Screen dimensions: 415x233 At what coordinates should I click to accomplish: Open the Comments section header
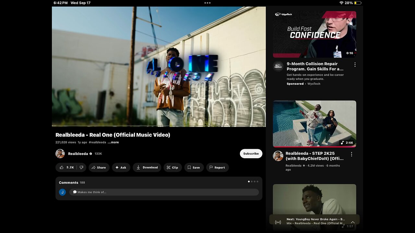[x=72, y=183]
